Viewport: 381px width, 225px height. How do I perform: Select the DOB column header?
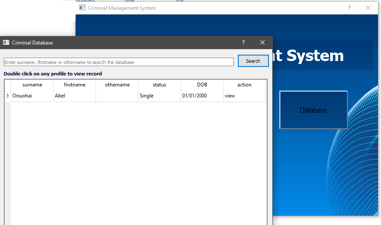[202, 85]
